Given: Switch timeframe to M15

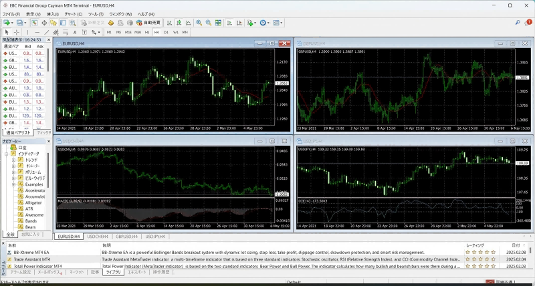Looking at the screenshot, I should click(x=128, y=32).
